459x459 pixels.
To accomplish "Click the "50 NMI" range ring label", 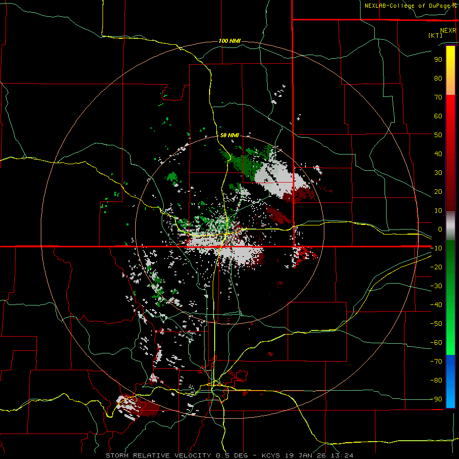I will point(229,135).
